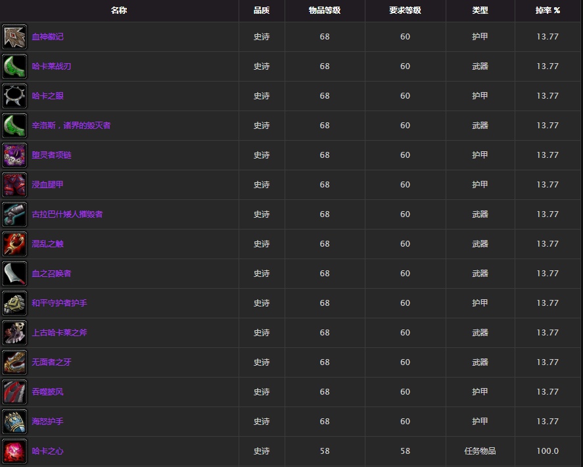The image size is (583, 467).
Task: Select the red 哈卡之心 heart icon
Action: [14, 451]
